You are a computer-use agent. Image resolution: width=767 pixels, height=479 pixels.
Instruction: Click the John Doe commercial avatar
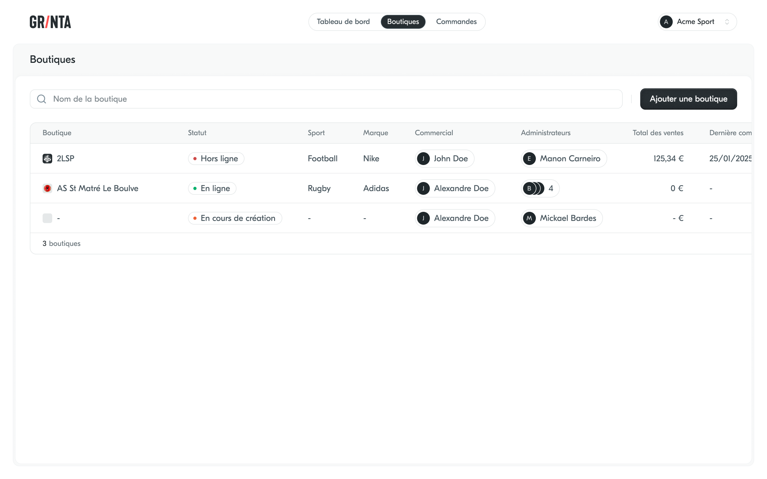click(x=423, y=159)
